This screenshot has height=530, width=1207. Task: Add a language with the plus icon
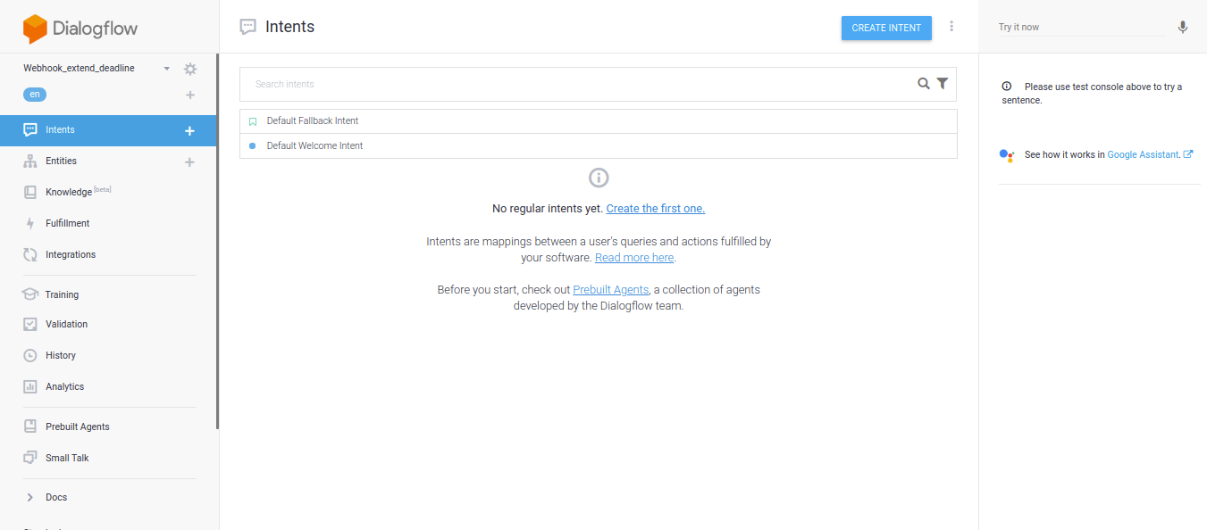(x=189, y=95)
